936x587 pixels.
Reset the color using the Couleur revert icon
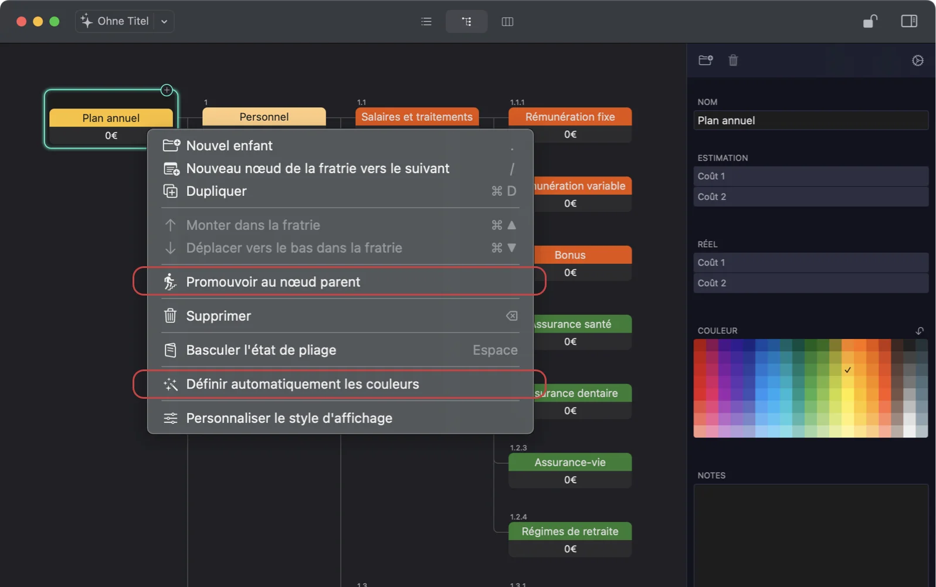(x=919, y=331)
